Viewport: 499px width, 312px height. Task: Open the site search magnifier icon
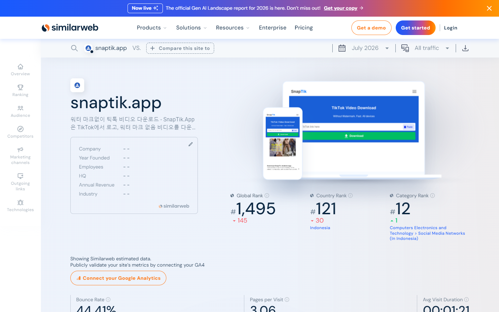tap(74, 48)
